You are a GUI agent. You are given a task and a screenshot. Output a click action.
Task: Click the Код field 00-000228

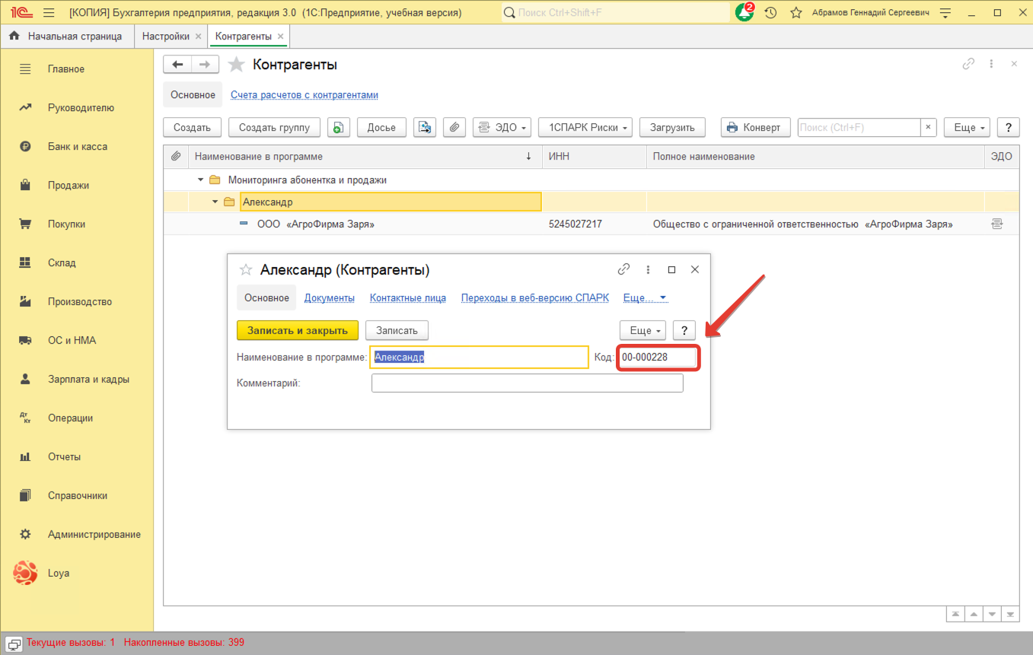coord(658,358)
